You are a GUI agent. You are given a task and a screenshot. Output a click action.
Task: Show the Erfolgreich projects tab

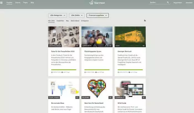click(85, 21)
